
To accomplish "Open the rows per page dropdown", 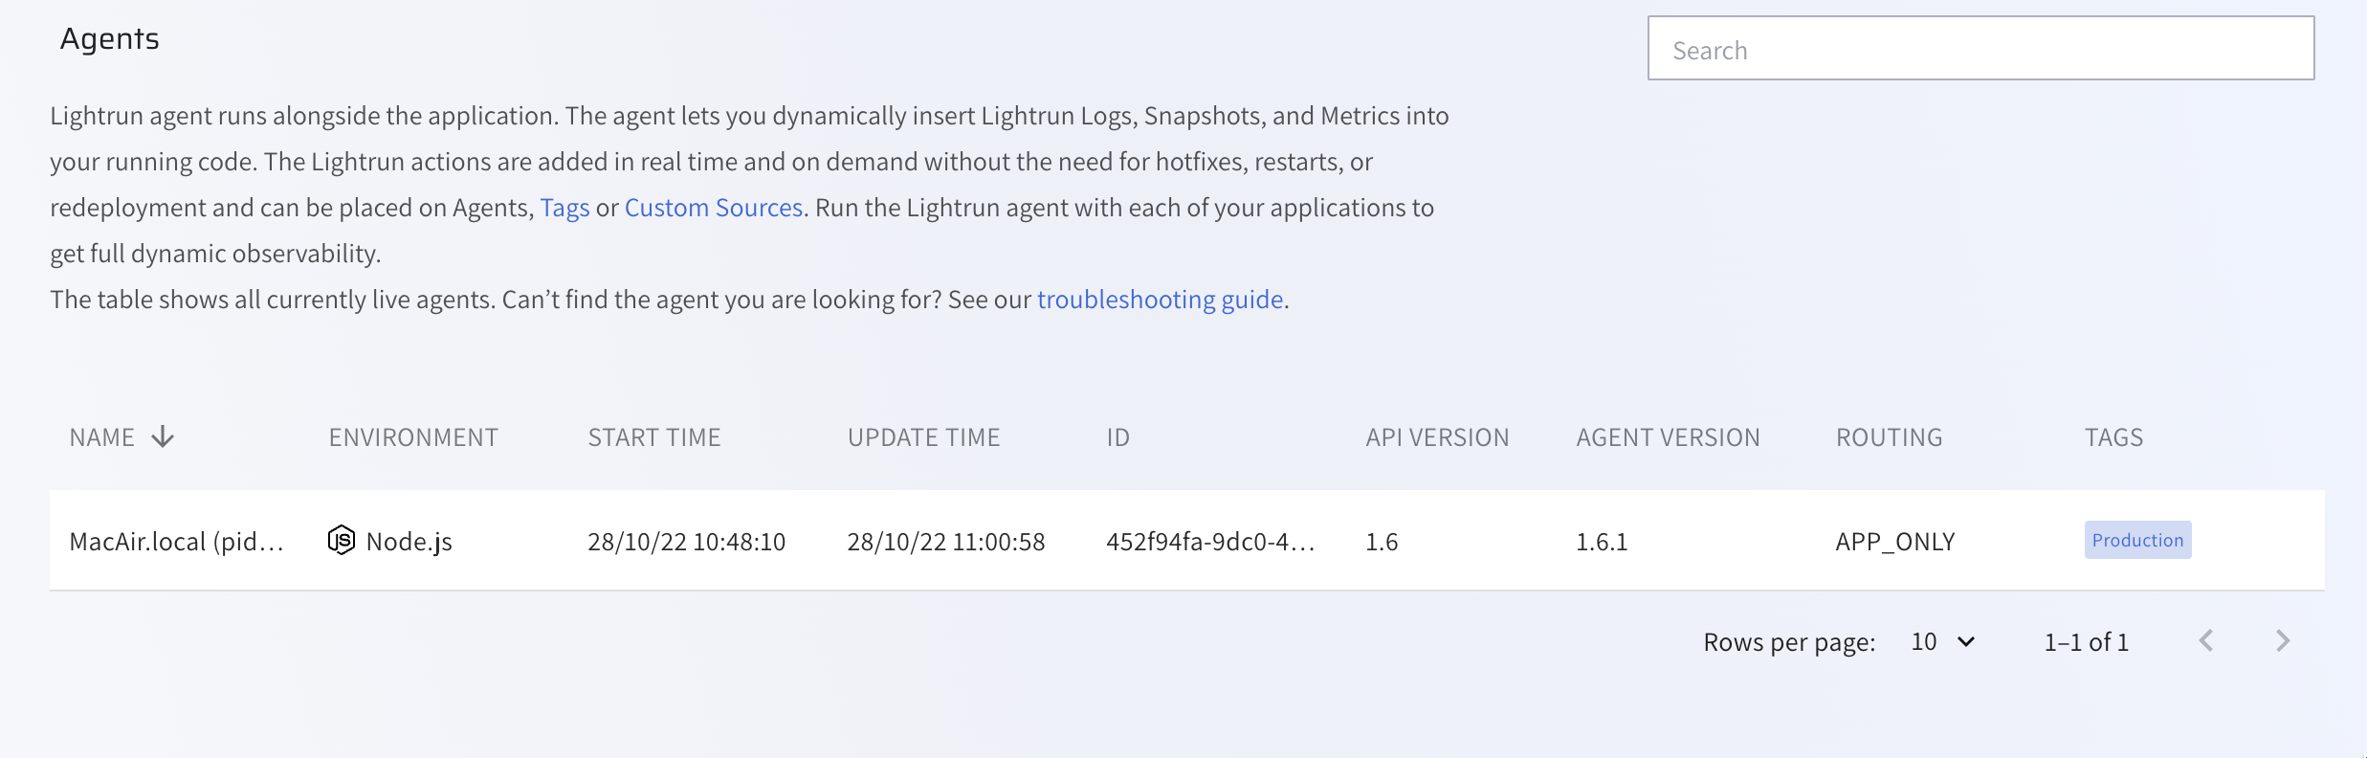I will click(x=1942, y=642).
